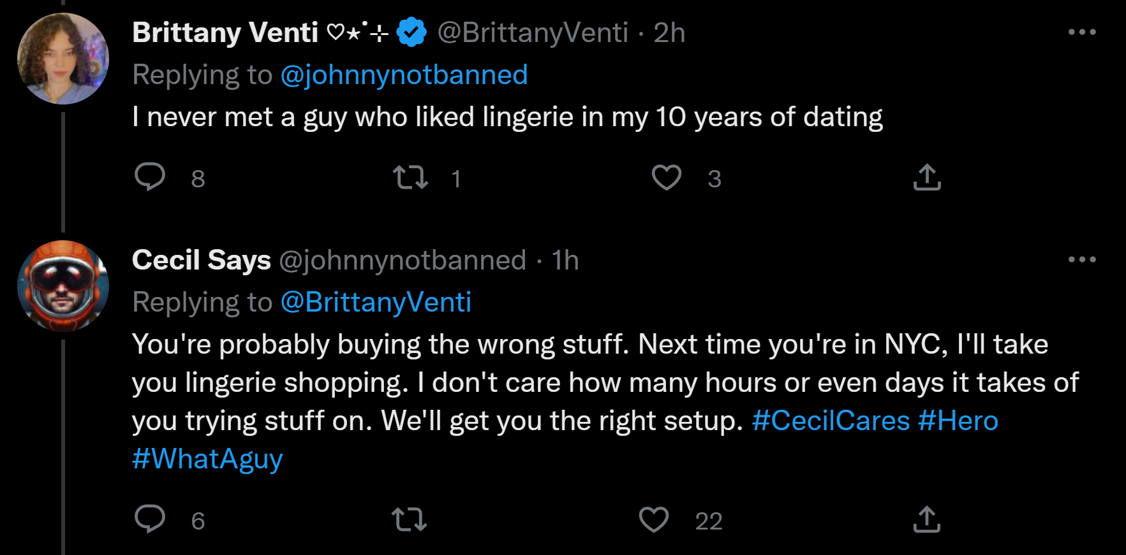Viewport: 1126px width, 555px height.
Task: Open more options for Brittany Venti's tweet
Action: click(1082, 32)
